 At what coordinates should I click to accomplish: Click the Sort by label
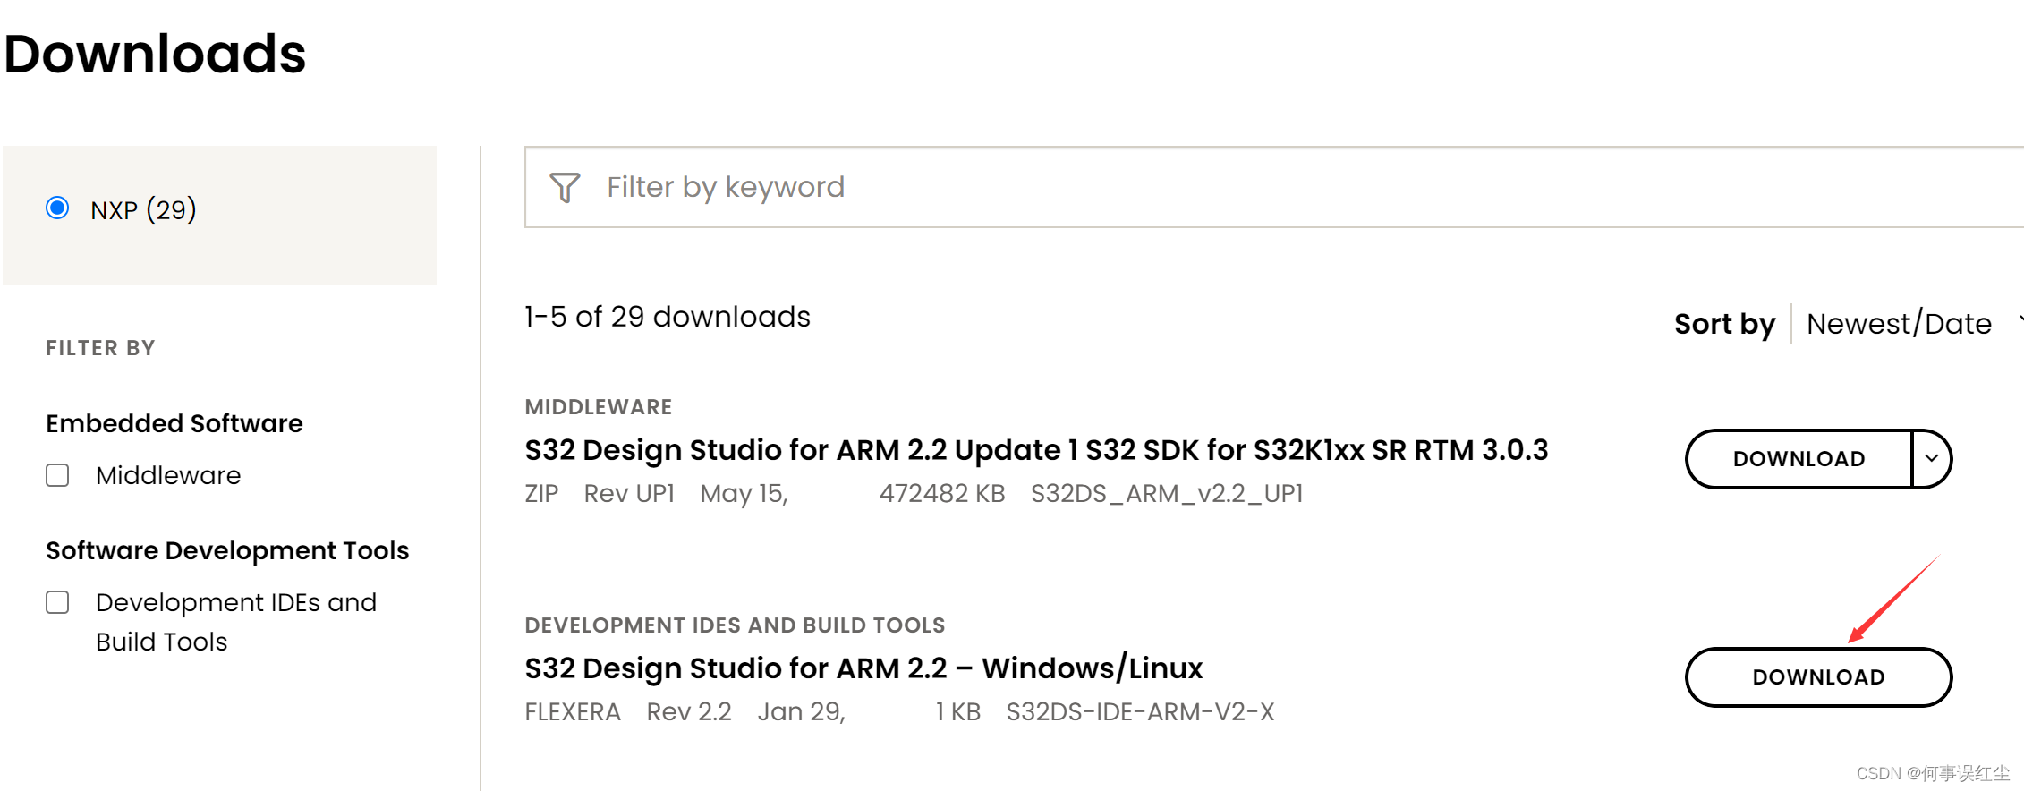coord(1723,324)
